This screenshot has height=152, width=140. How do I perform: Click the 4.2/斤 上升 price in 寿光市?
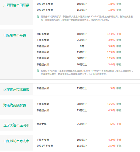(x=115, y=140)
